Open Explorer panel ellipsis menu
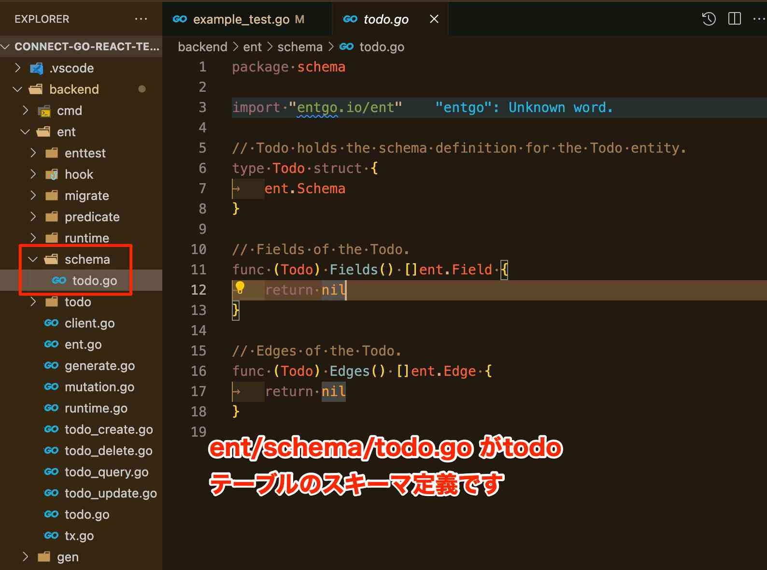Screen dimensions: 767x570 pyautogui.click(x=141, y=19)
